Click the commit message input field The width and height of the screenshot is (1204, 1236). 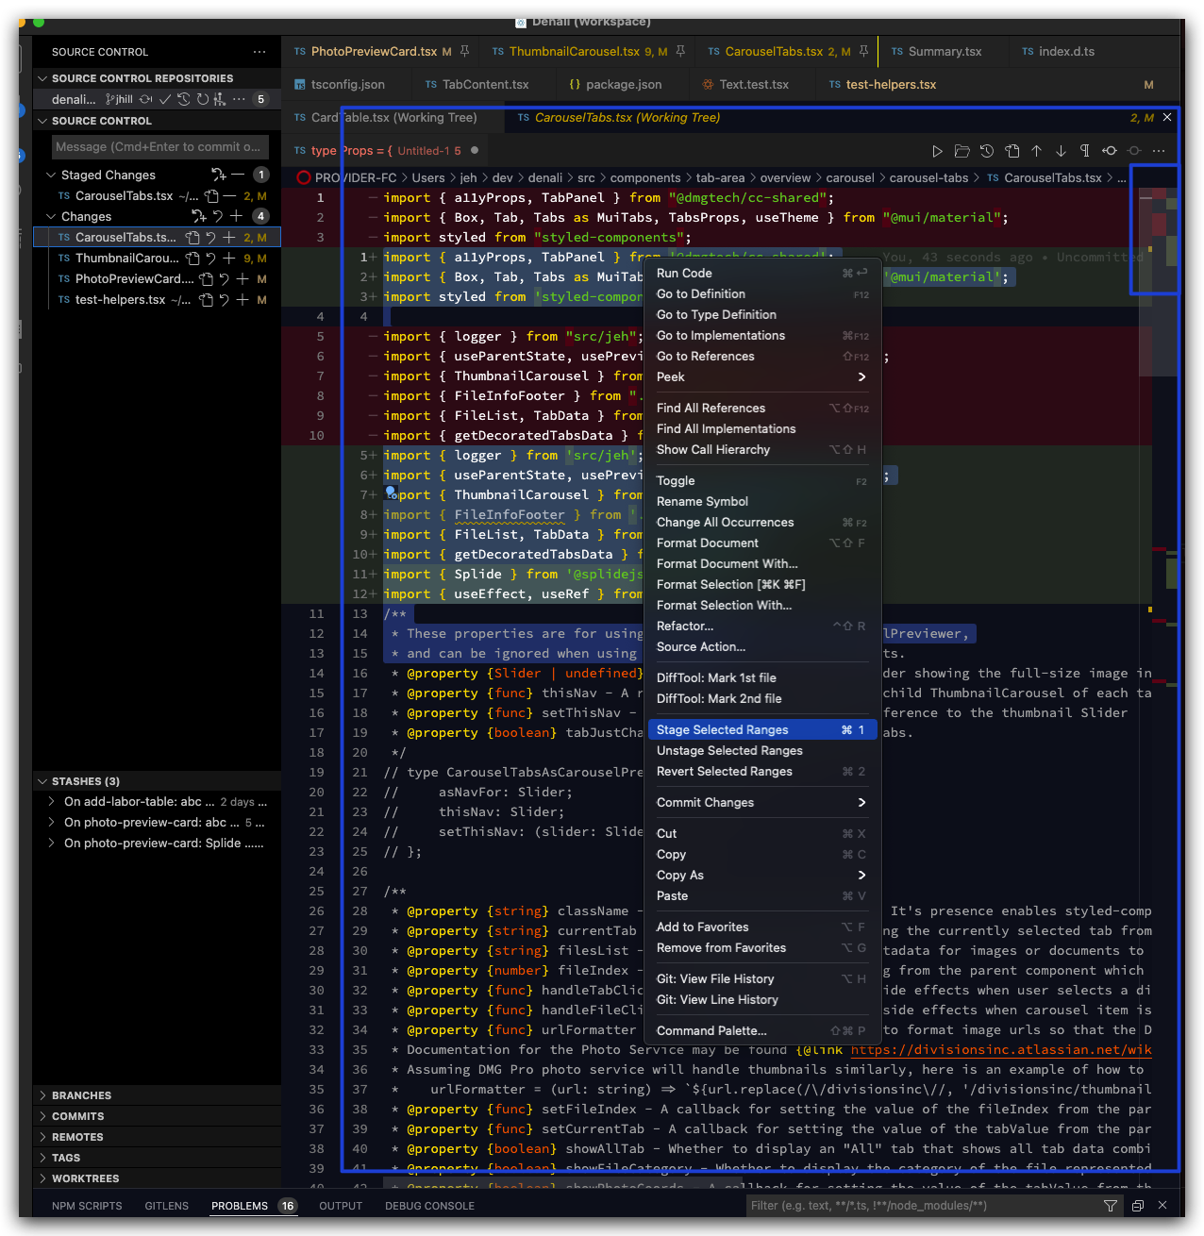[x=159, y=146]
